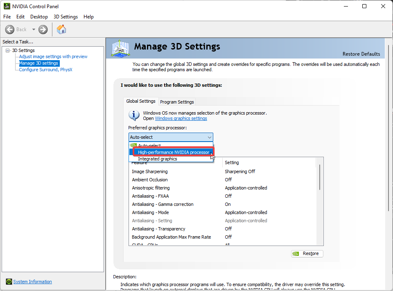Click the Restore button
Screen dimensions: 393x291
click(x=307, y=253)
